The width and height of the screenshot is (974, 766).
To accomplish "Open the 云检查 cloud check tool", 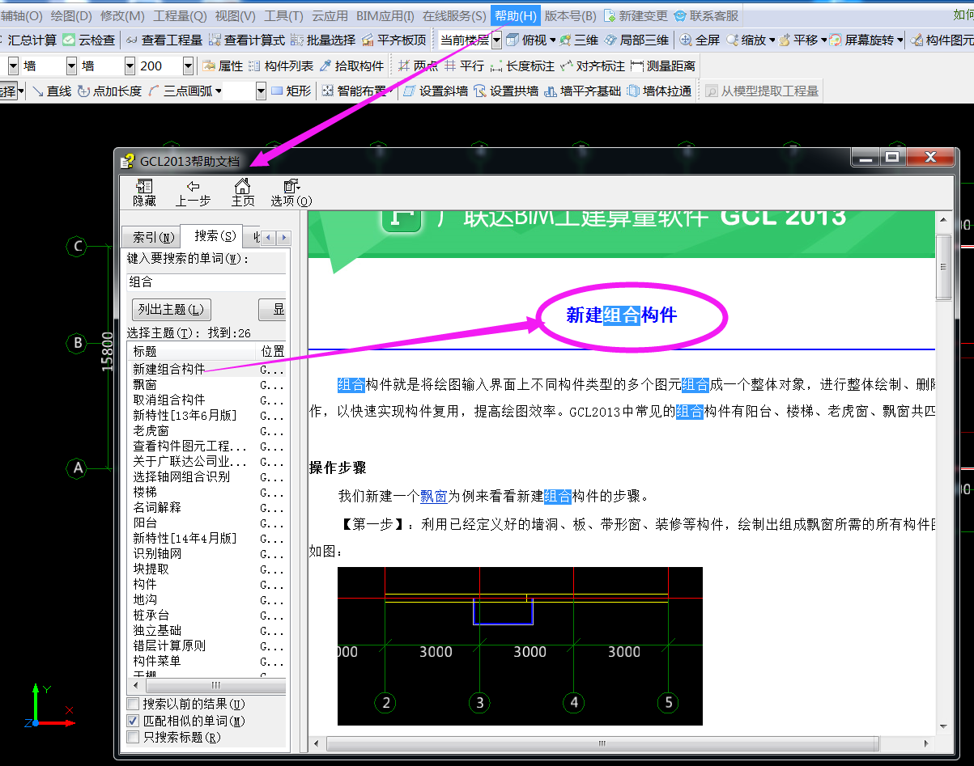I will coord(89,40).
